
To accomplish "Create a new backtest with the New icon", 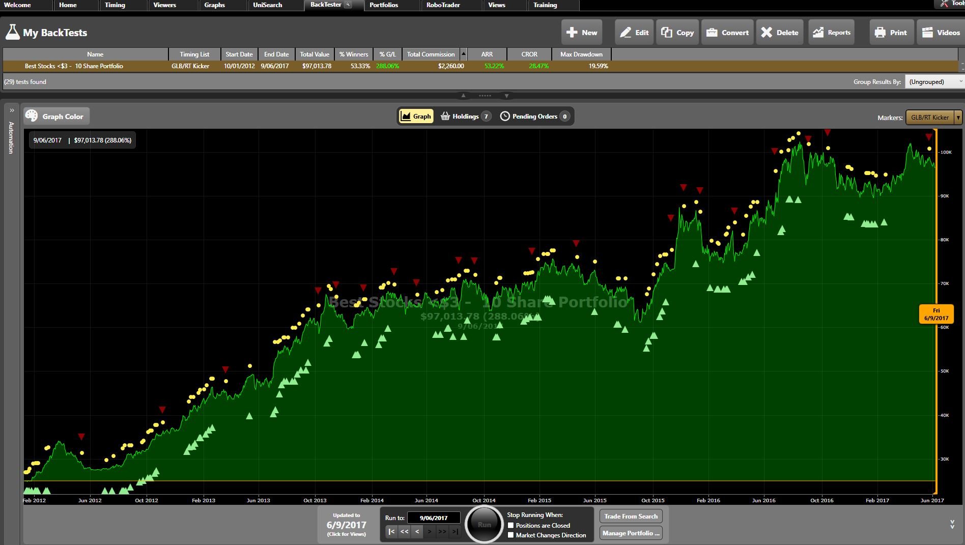I will pos(581,32).
